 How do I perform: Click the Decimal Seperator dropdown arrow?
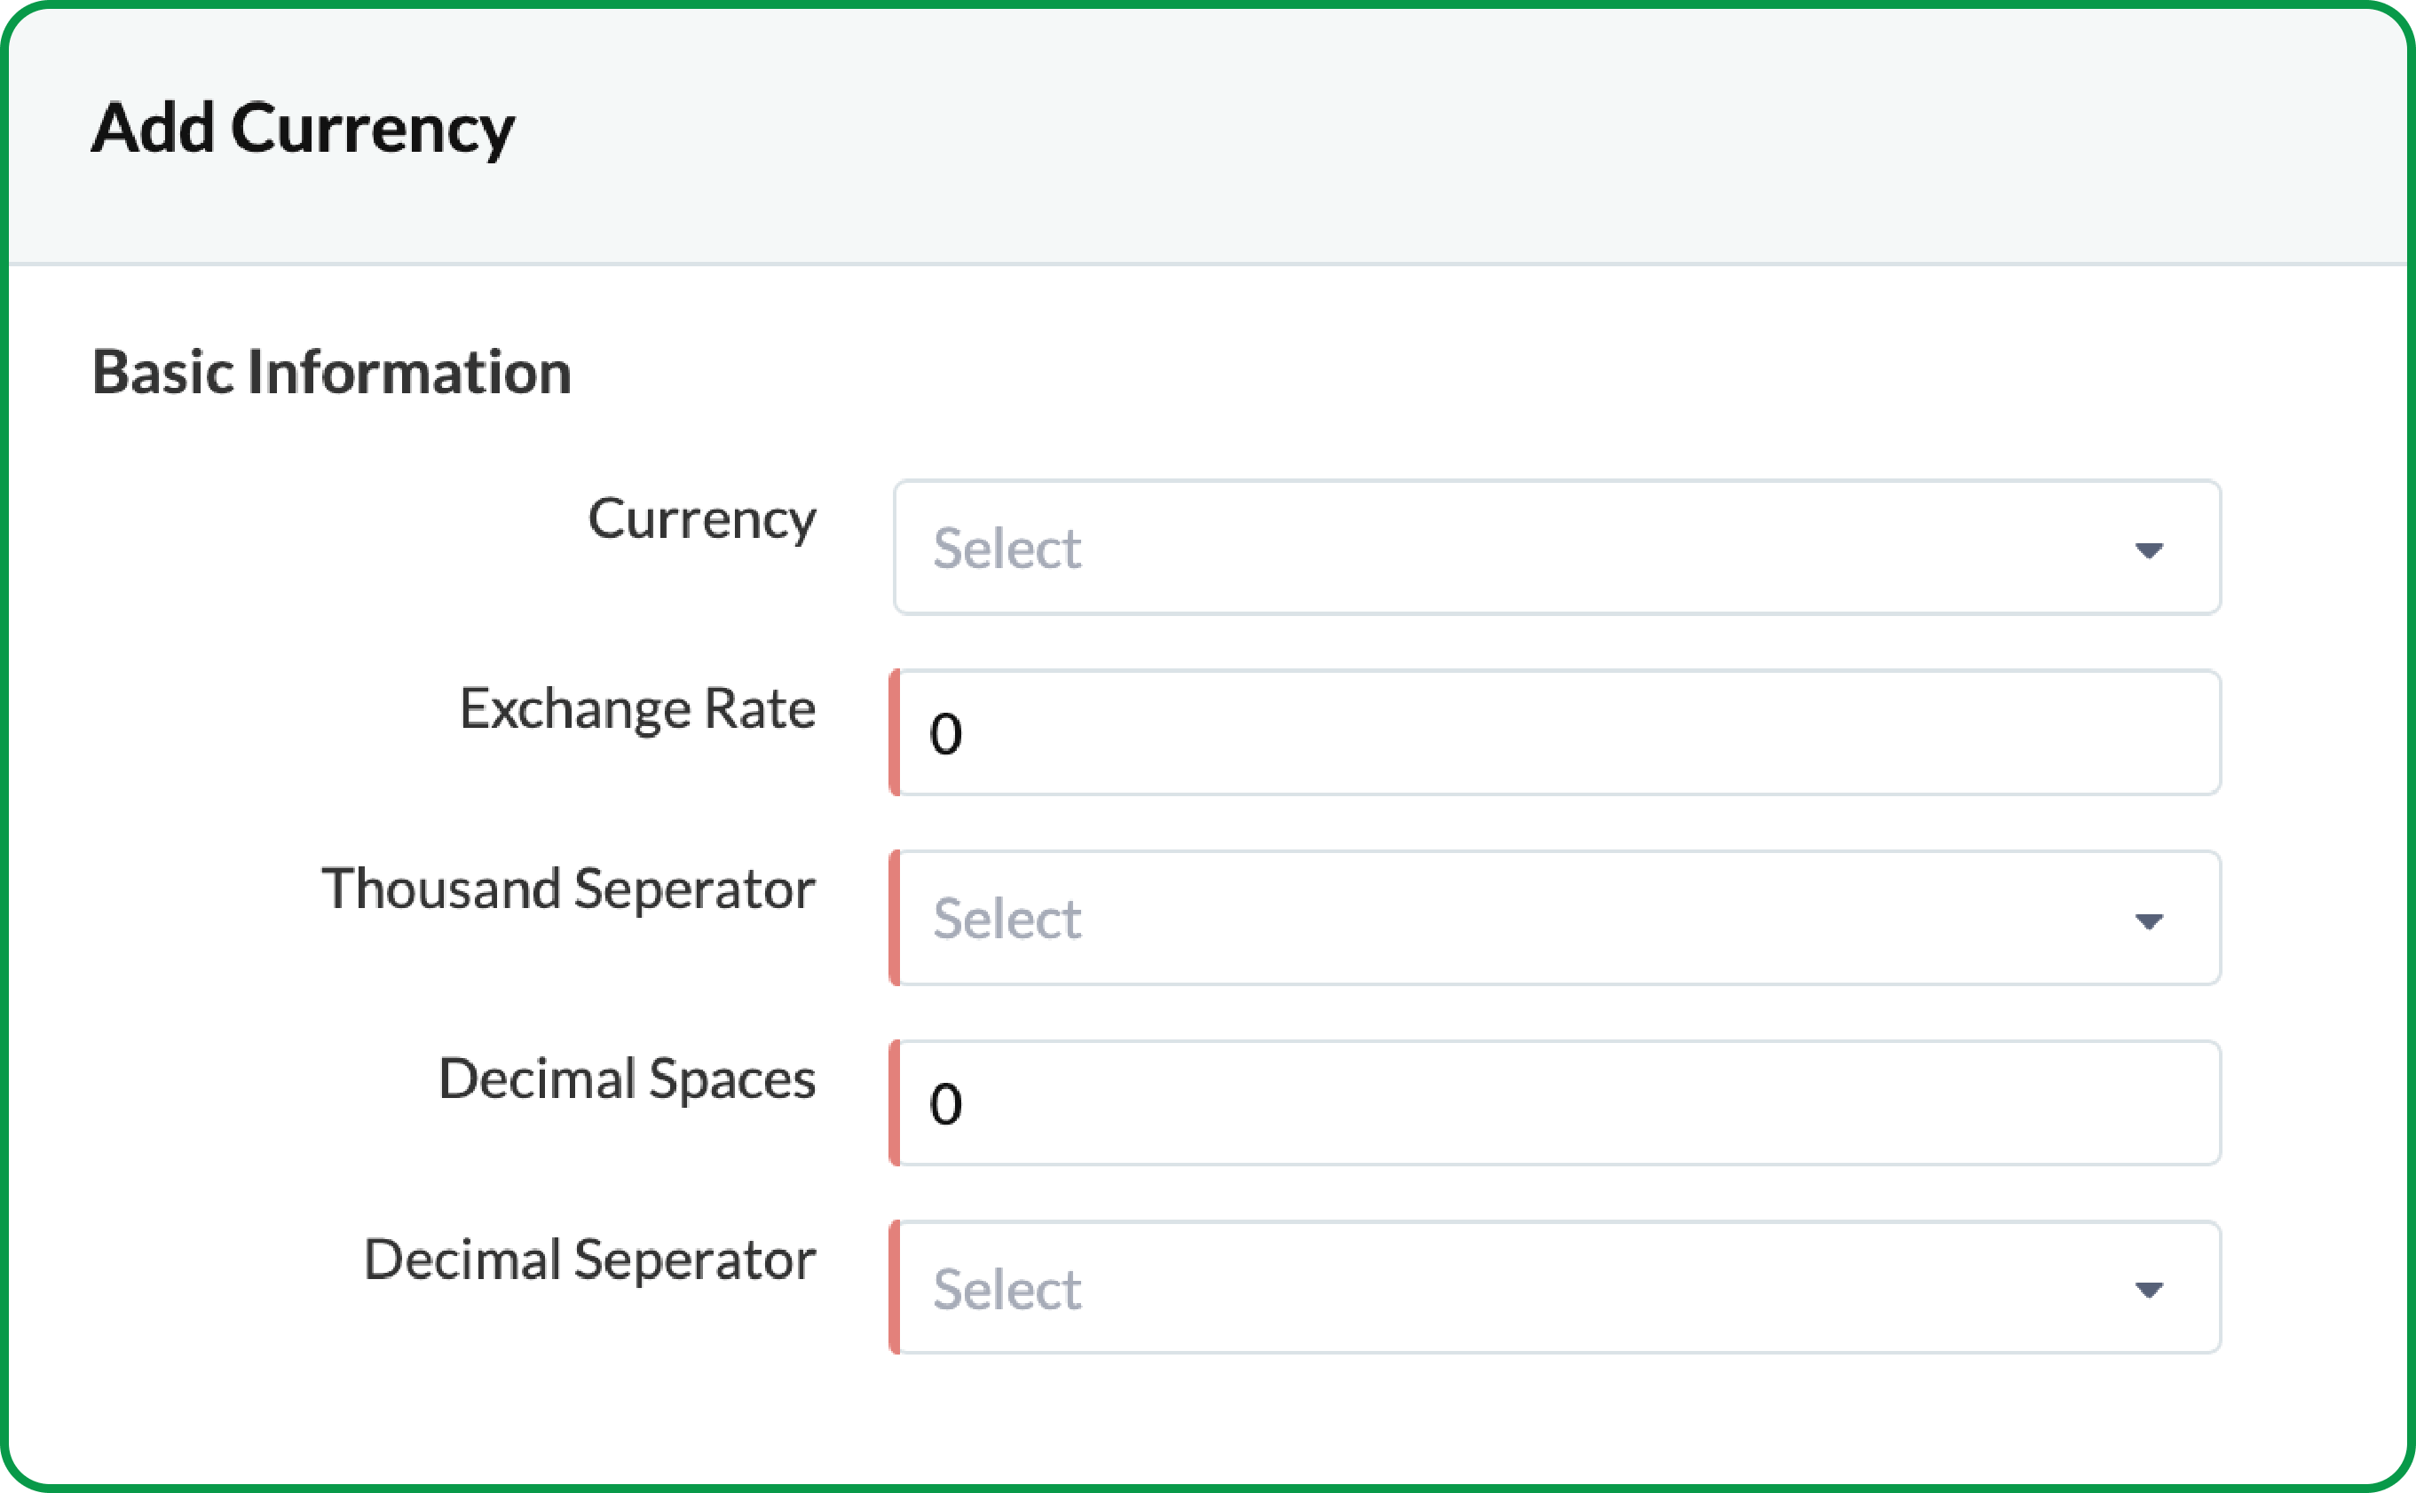click(x=2151, y=1290)
